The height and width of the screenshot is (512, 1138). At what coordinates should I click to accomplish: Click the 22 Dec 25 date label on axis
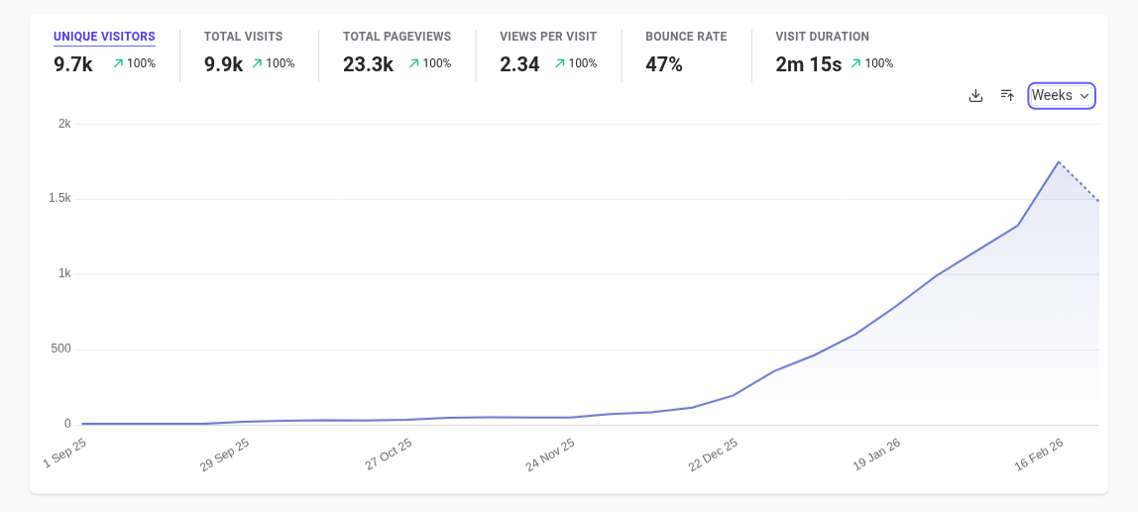click(714, 455)
